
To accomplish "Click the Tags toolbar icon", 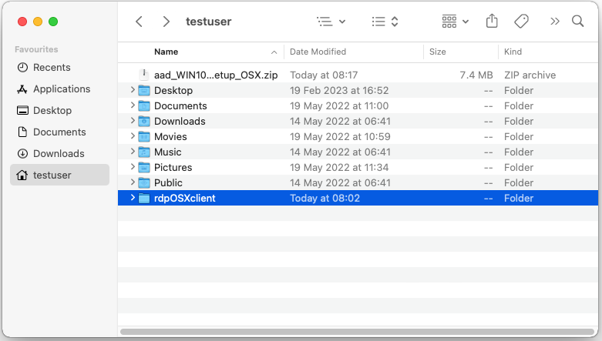I will [x=521, y=22].
